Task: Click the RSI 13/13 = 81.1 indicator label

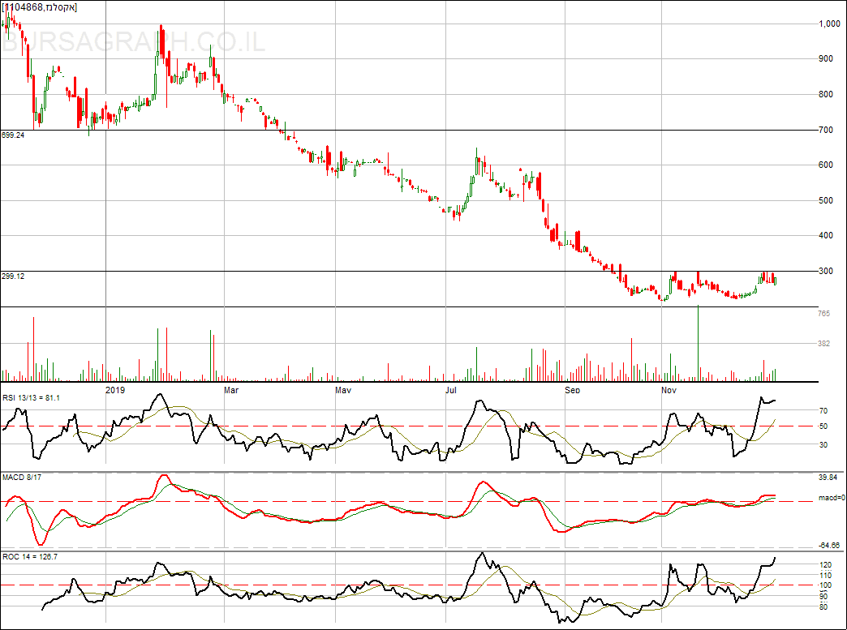Action: [32, 398]
